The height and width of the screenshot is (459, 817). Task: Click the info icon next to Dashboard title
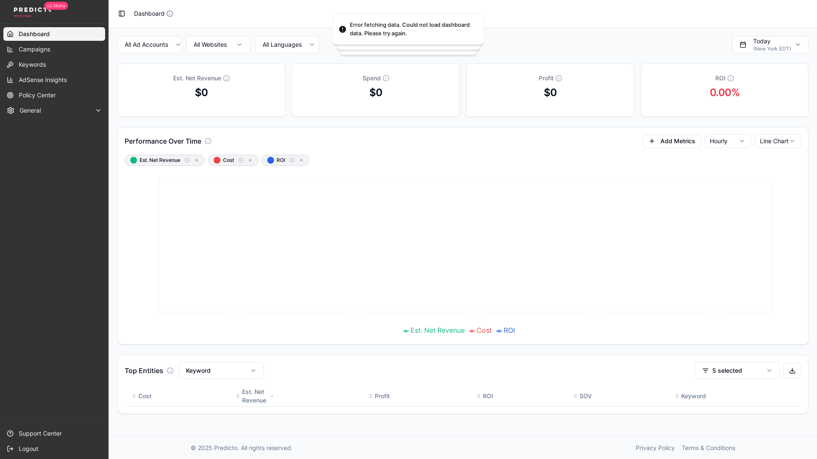pyautogui.click(x=170, y=14)
